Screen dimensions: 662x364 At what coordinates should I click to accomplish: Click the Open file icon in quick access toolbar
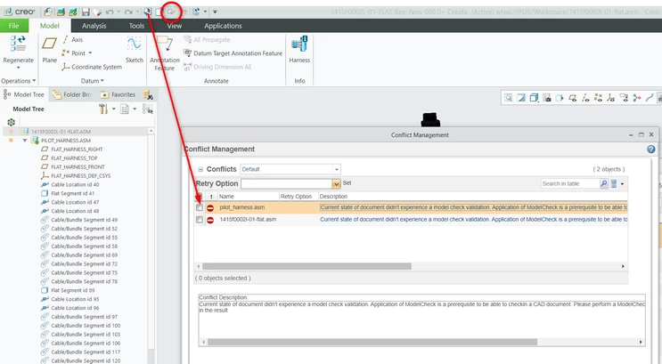[x=61, y=12]
